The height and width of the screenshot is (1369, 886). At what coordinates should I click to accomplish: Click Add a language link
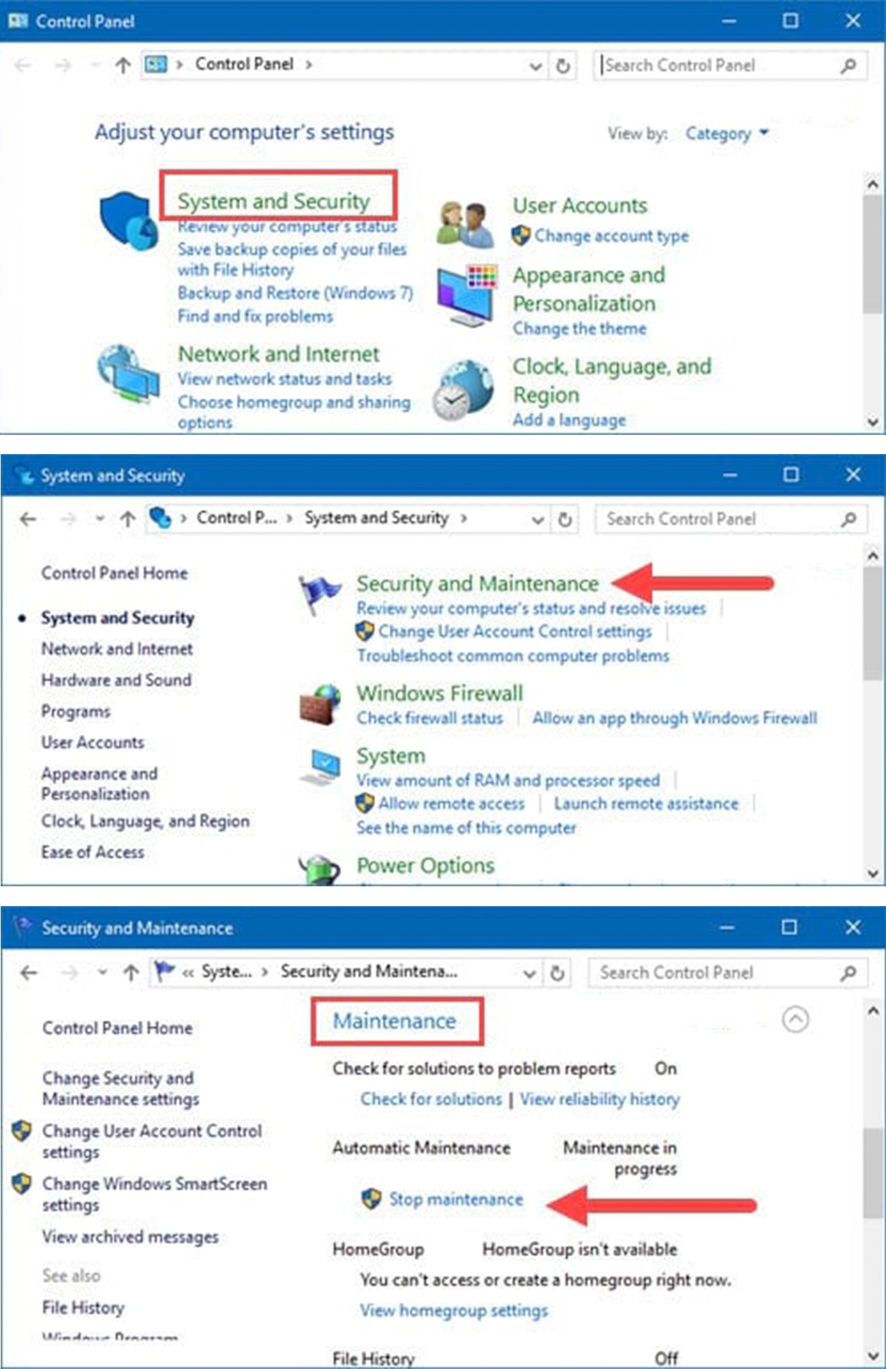(569, 420)
